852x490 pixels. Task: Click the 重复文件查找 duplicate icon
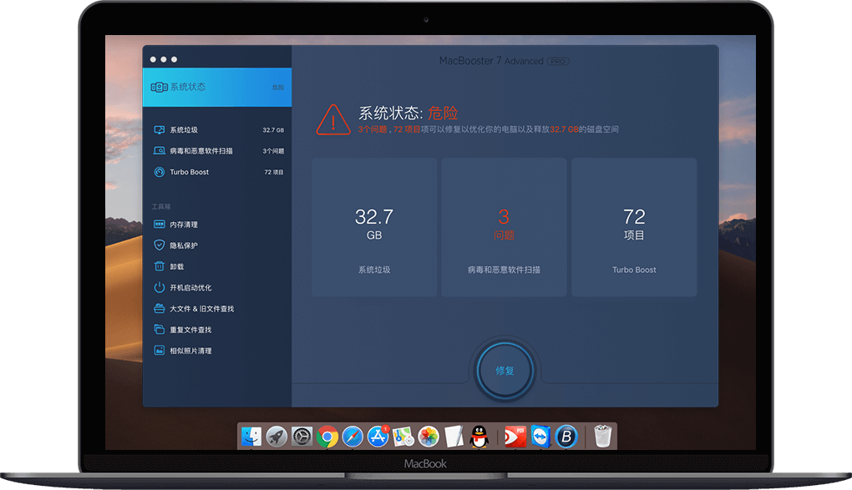[160, 330]
